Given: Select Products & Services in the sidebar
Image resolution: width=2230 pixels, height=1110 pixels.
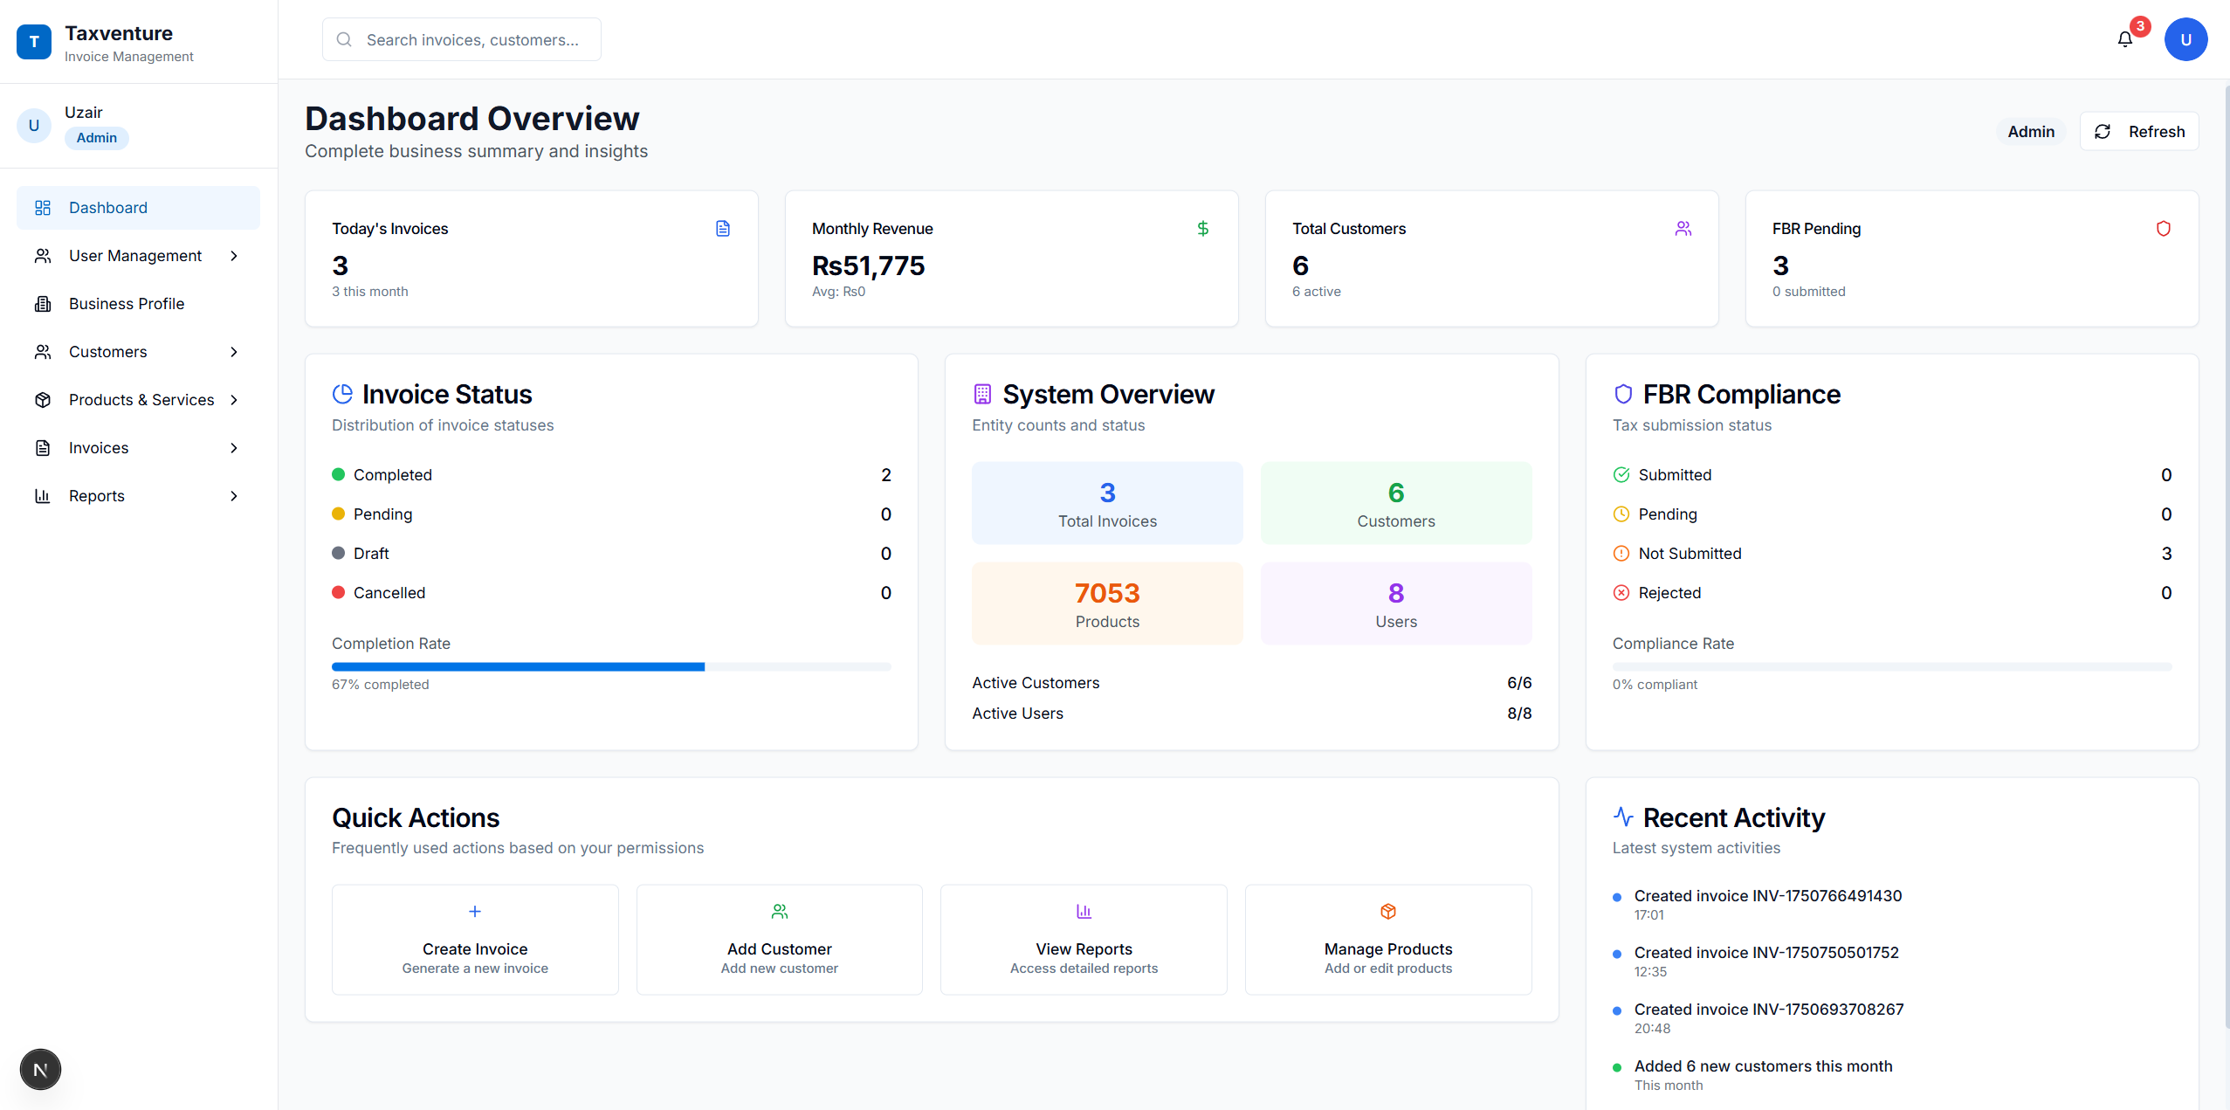Looking at the screenshot, I should pyautogui.click(x=141, y=399).
